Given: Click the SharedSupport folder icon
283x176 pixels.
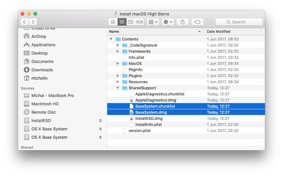Looking at the screenshot, I should (x=125, y=88).
